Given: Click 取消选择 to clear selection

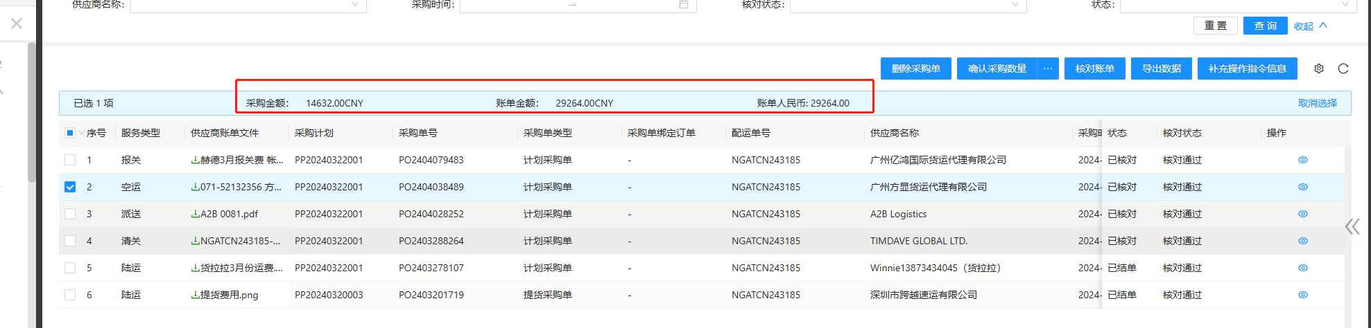Looking at the screenshot, I should coord(1317,103).
